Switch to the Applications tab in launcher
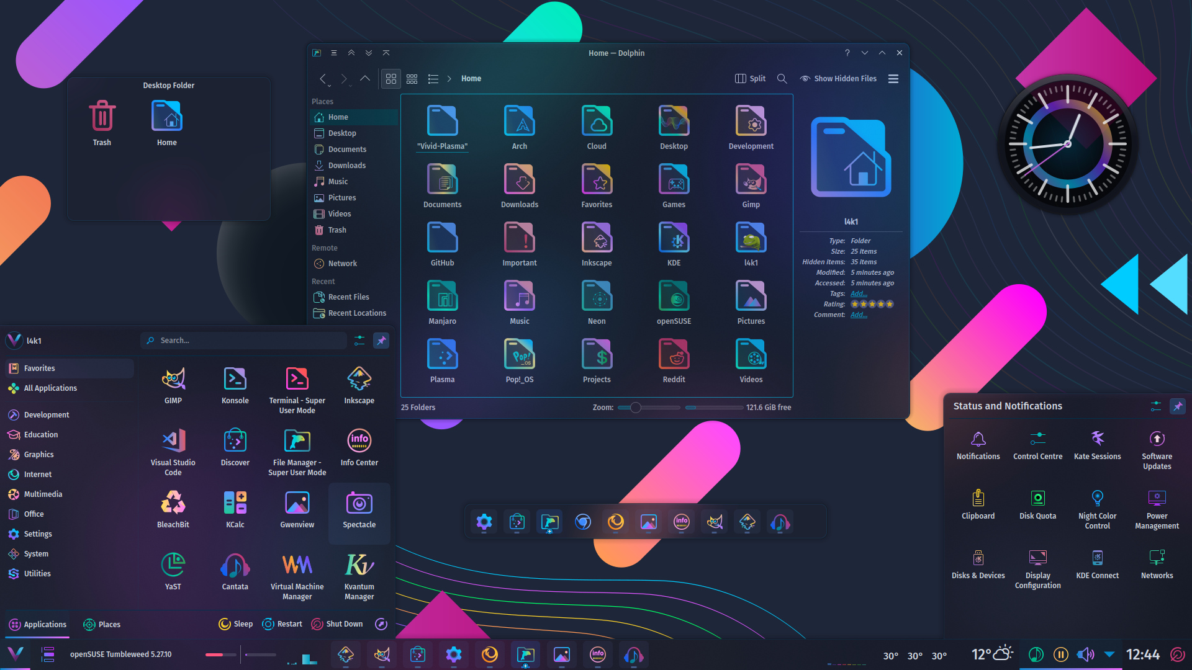The image size is (1192, 670). tap(37, 624)
